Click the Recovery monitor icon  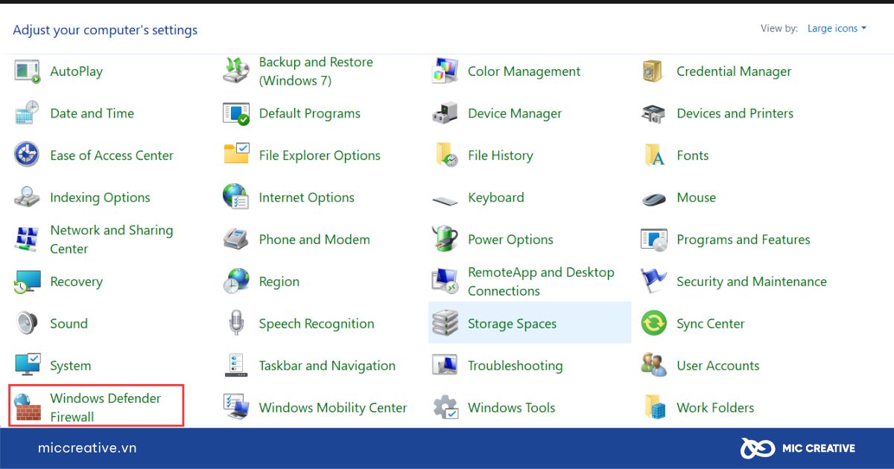click(x=28, y=281)
